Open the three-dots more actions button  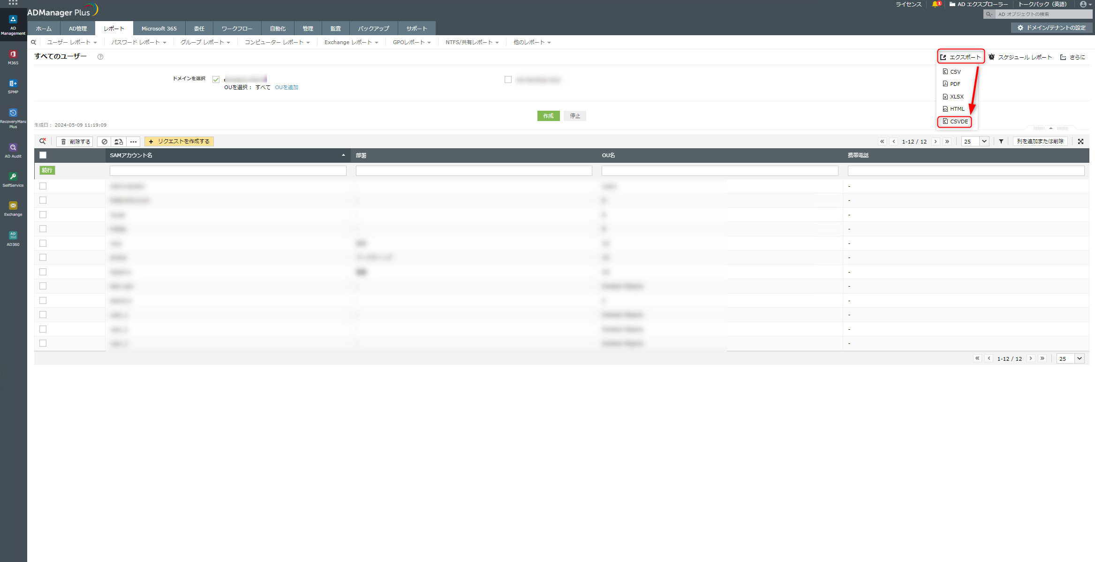tap(134, 141)
